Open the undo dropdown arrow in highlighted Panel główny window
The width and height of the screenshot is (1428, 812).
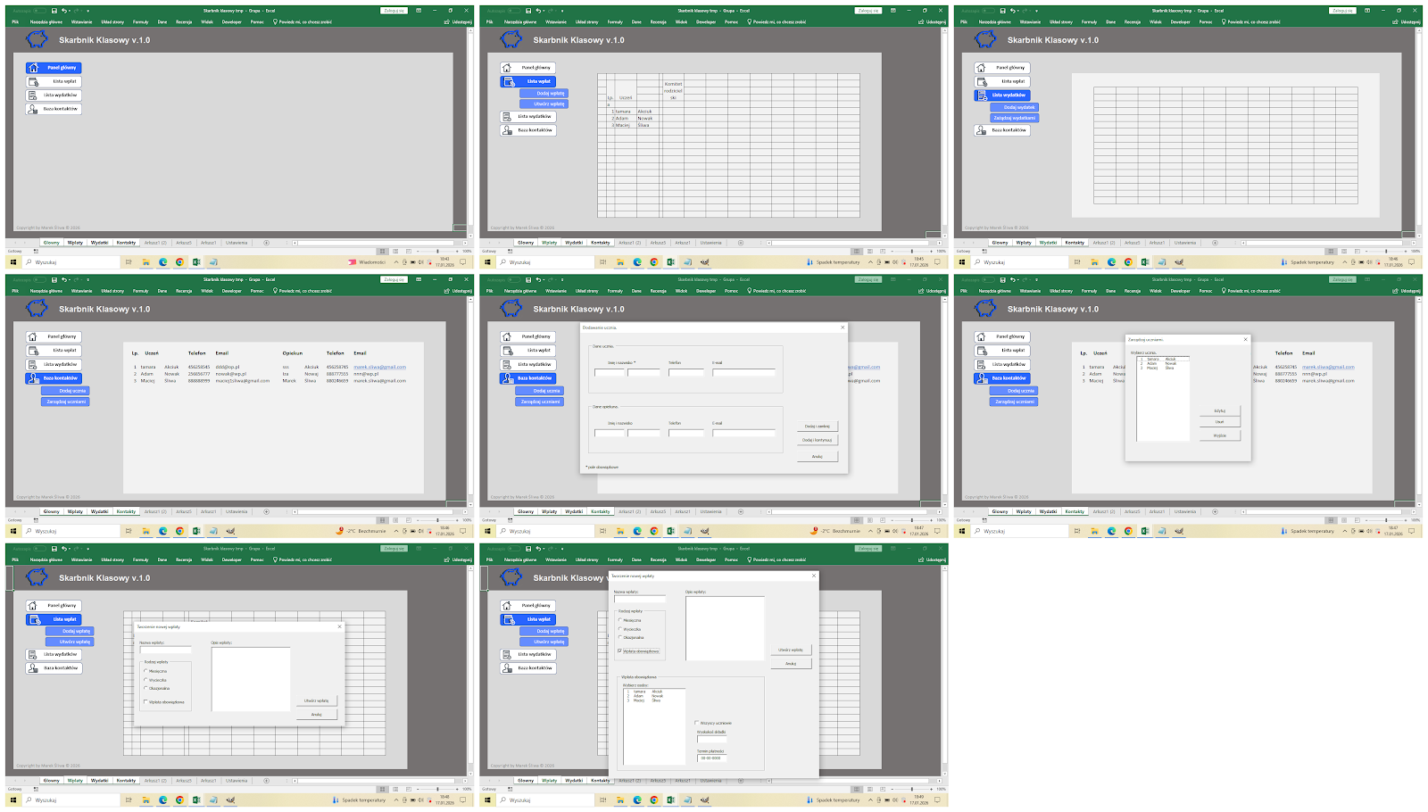click(70, 11)
